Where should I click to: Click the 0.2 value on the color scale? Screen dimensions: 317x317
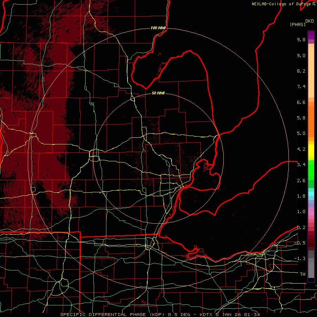tap(301, 228)
